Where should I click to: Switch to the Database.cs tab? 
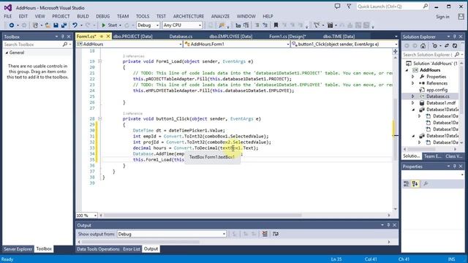click(181, 37)
